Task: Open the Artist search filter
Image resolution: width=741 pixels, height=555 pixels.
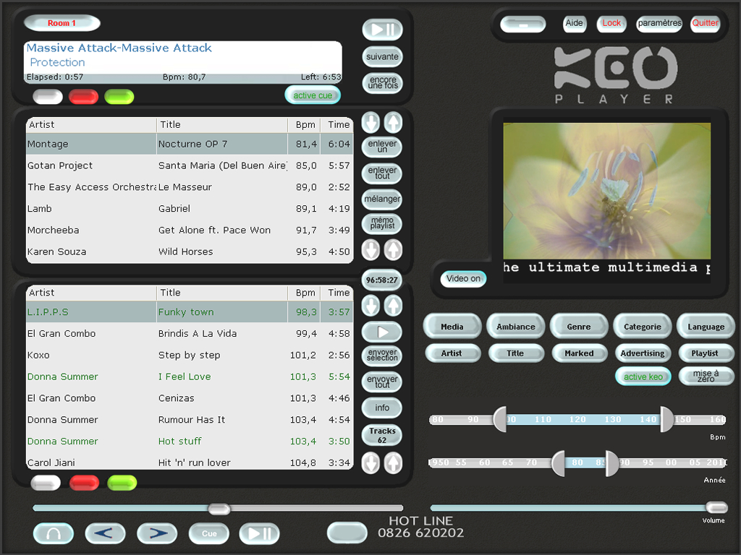Action: (453, 353)
